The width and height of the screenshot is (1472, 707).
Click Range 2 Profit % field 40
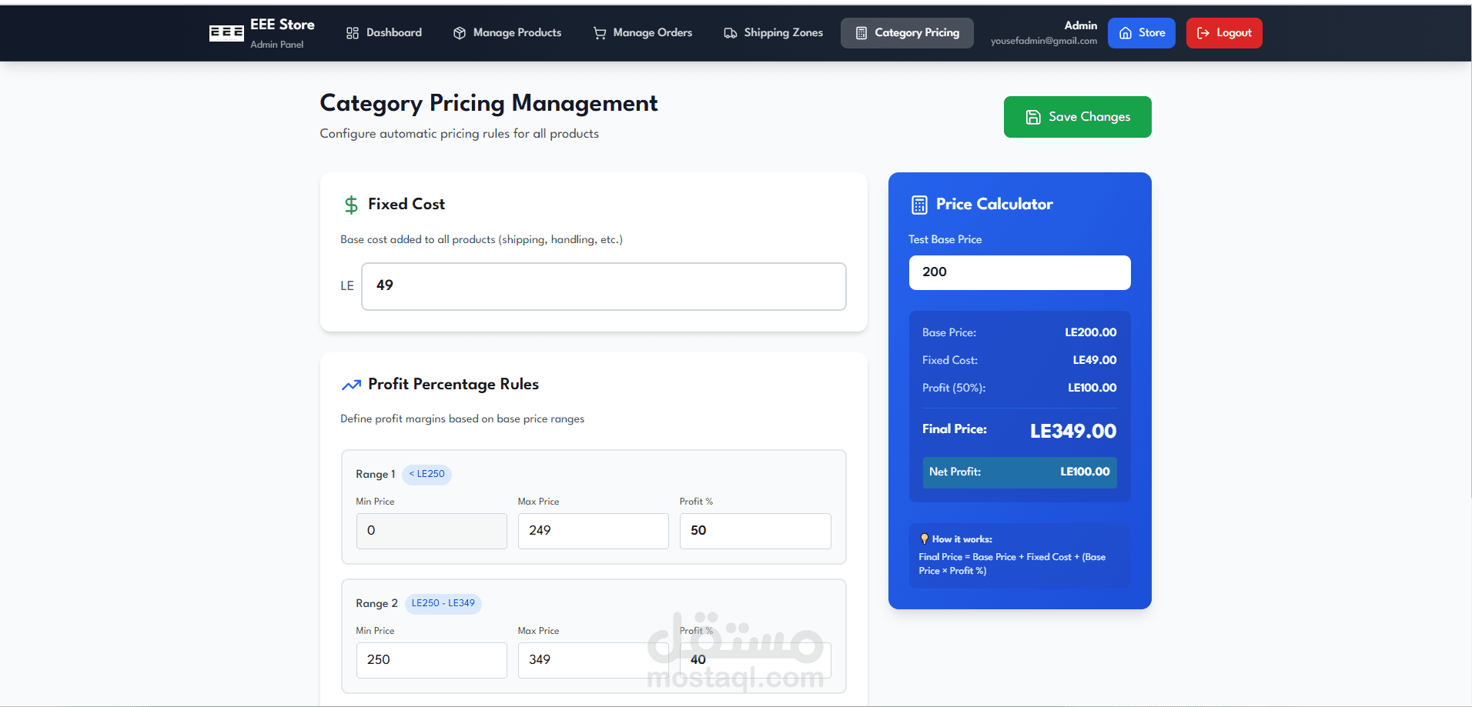[755, 660]
